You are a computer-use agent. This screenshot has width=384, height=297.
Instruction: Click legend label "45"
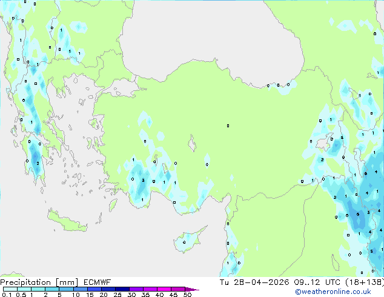tap(173, 295)
